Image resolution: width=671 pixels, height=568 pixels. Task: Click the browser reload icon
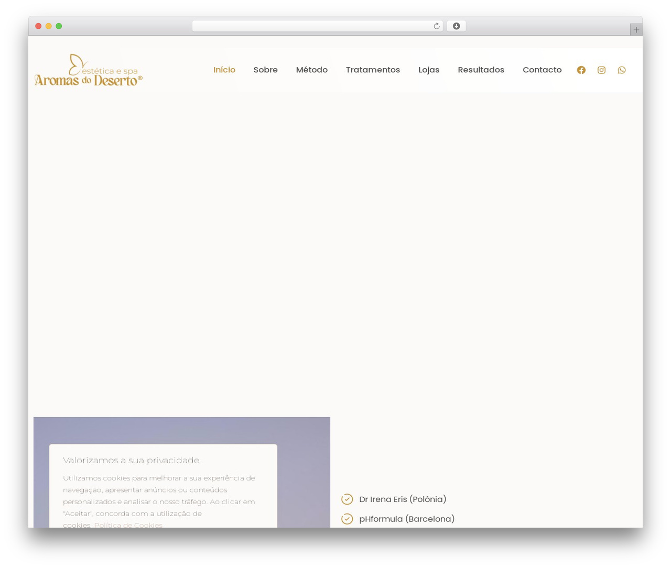point(436,26)
